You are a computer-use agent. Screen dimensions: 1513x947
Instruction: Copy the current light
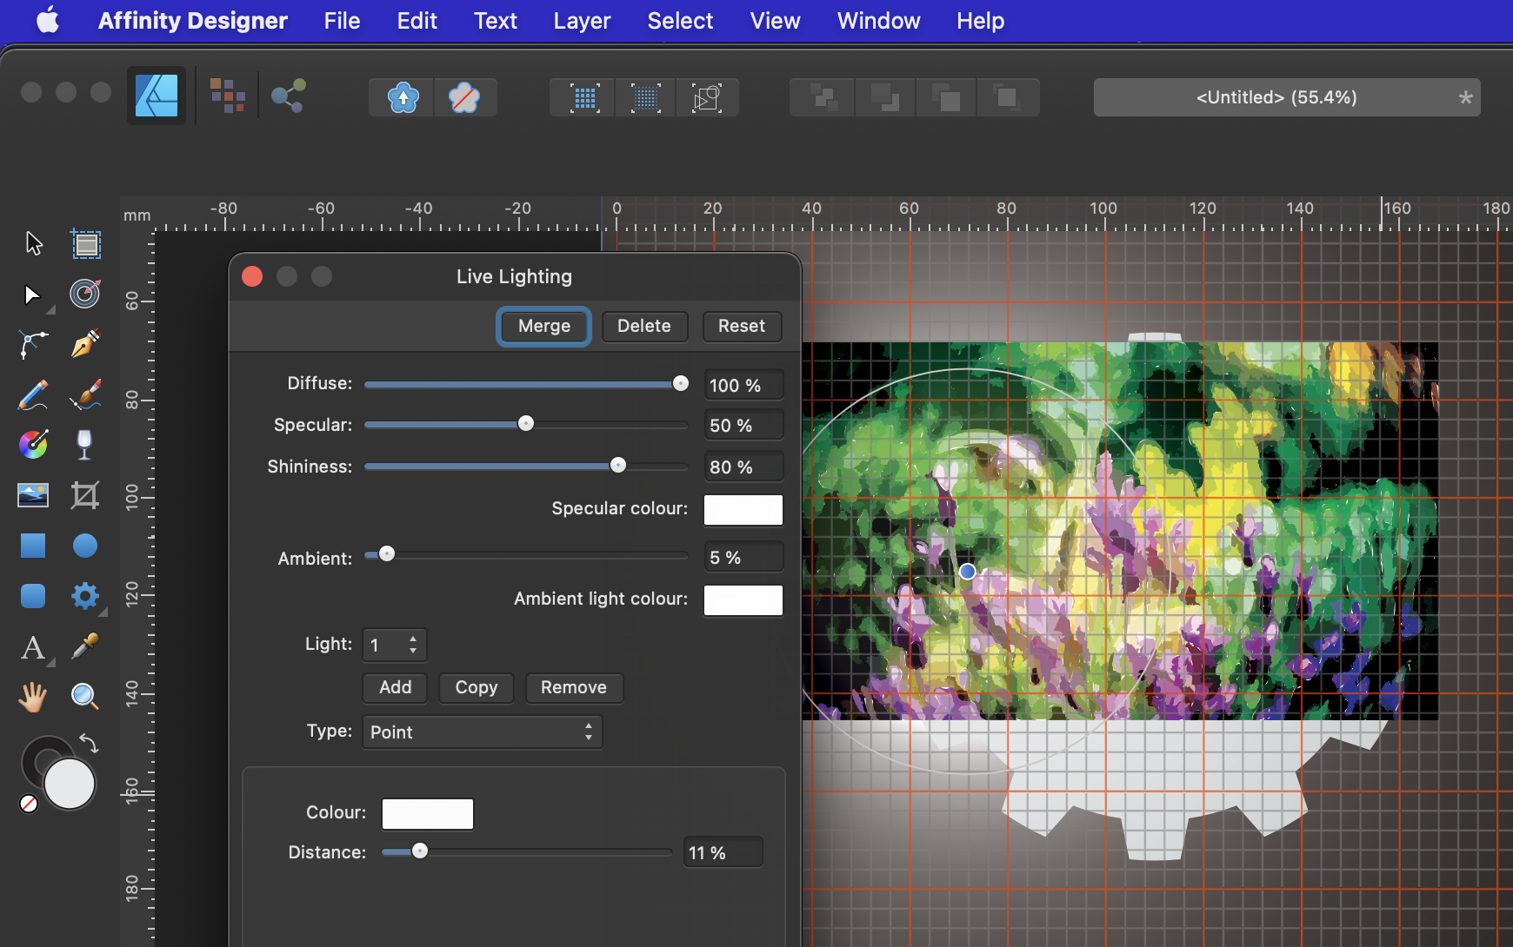pyautogui.click(x=477, y=688)
